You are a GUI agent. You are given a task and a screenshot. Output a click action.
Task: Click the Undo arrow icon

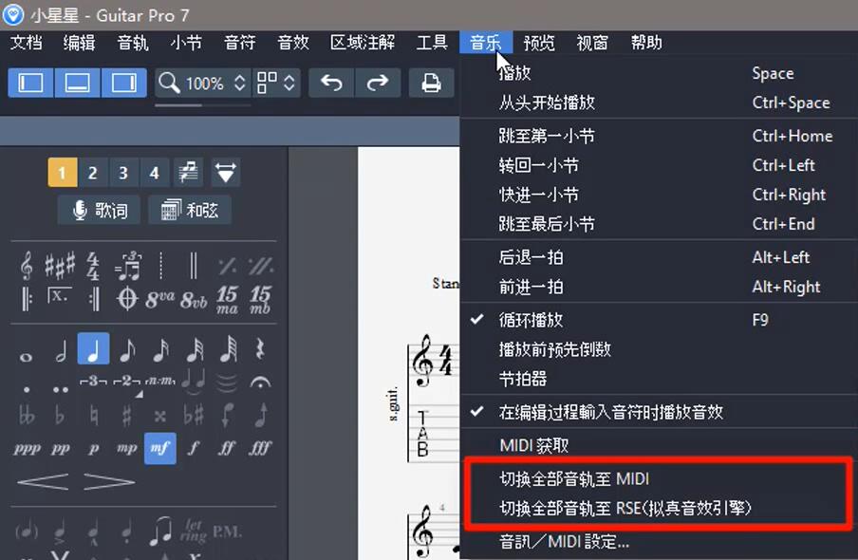pos(330,84)
